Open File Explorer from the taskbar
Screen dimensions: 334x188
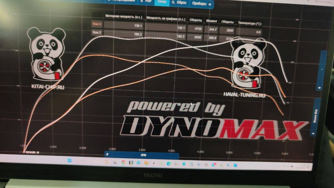[x=146, y=163]
